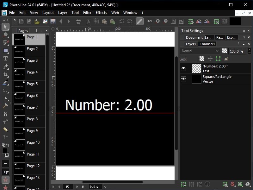Select the arrow Layer tool
253x190 pixels.
pyautogui.click(x=5, y=27)
